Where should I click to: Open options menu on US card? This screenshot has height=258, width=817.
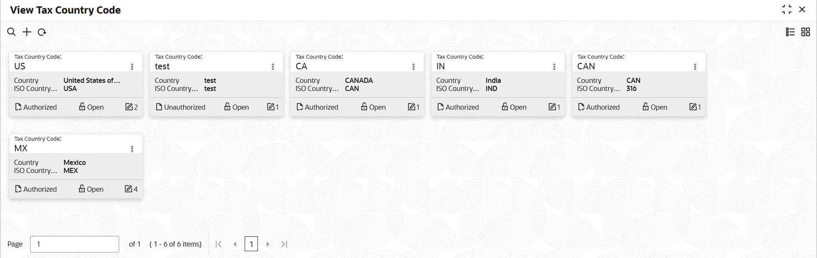pyautogui.click(x=132, y=67)
